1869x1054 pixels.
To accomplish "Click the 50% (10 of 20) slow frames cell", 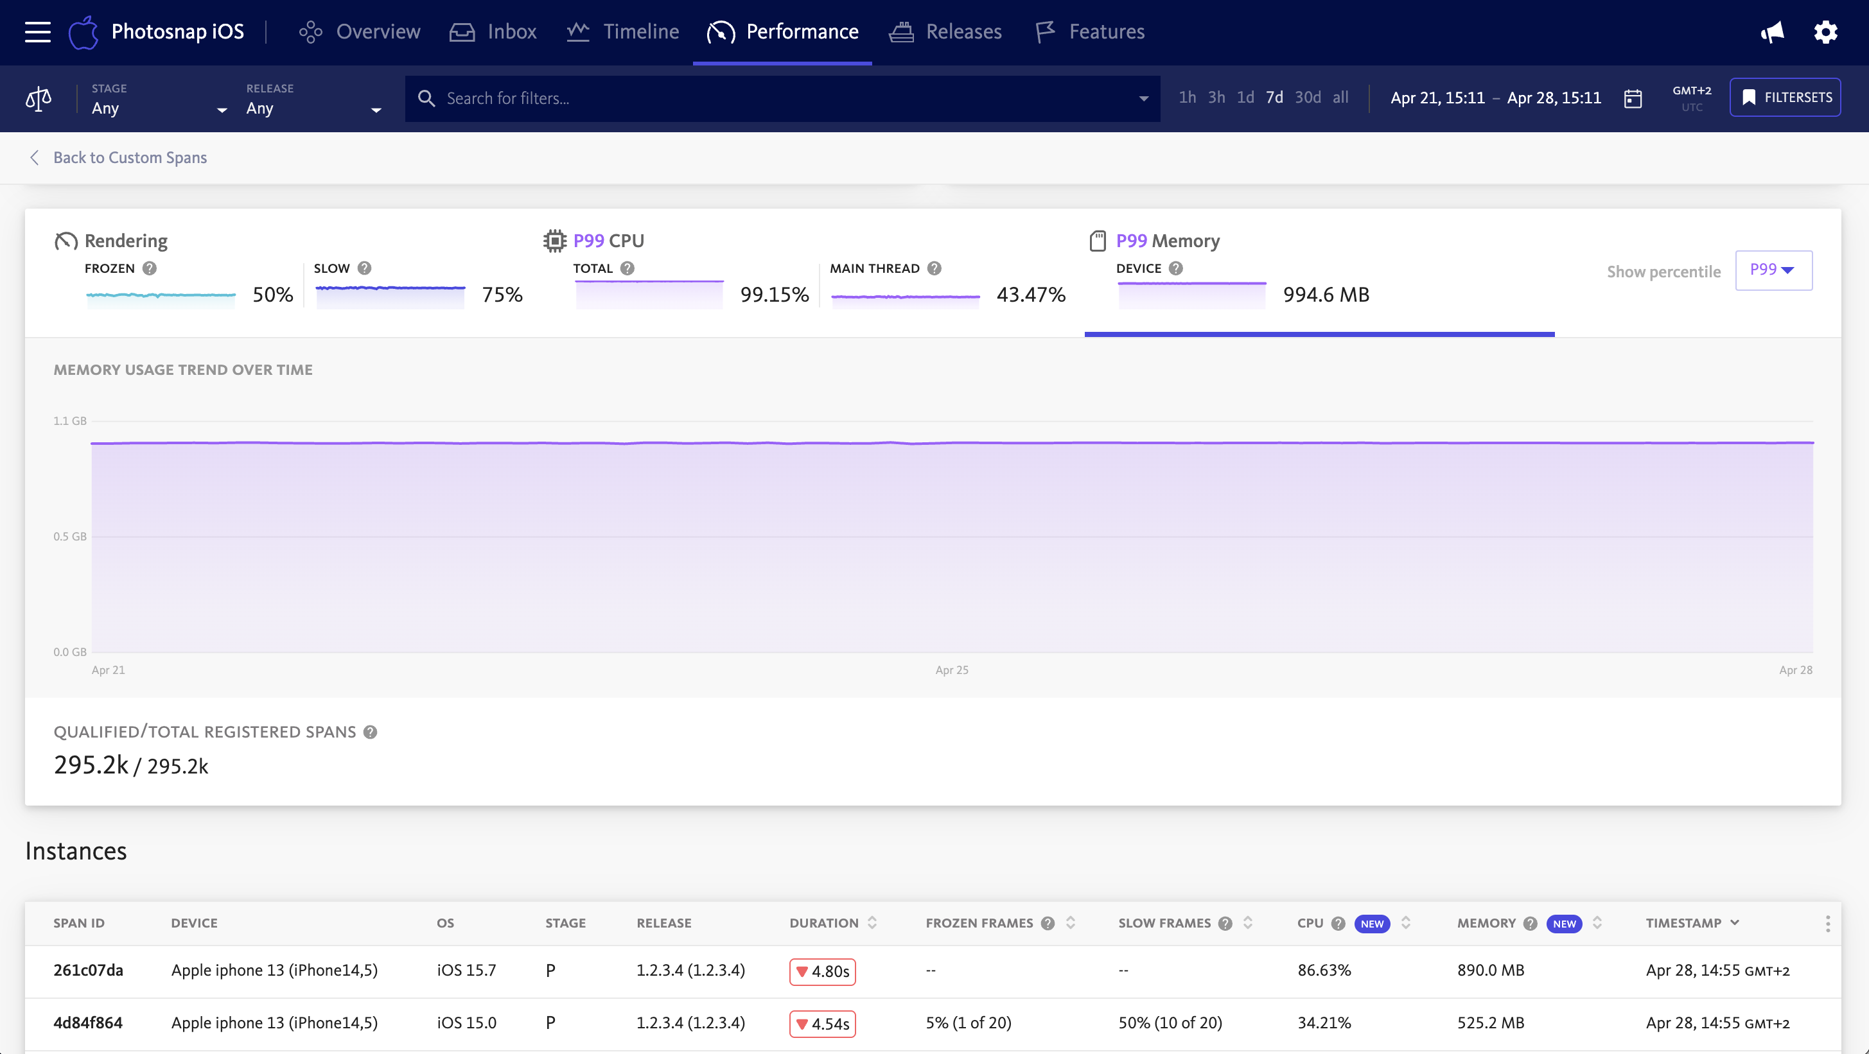I will (x=1170, y=1023).
